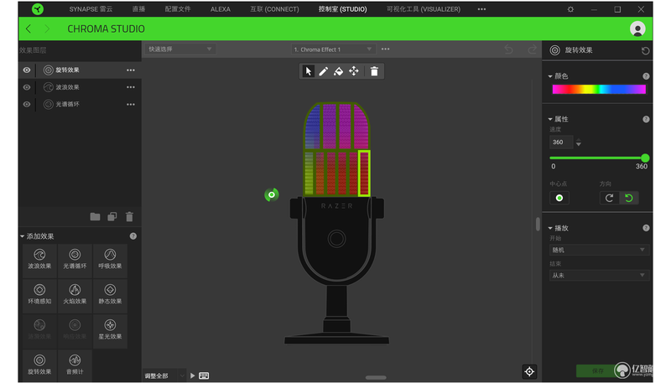Play the effect preview
This screenshot has height=383, width=671.
[193, 375]
